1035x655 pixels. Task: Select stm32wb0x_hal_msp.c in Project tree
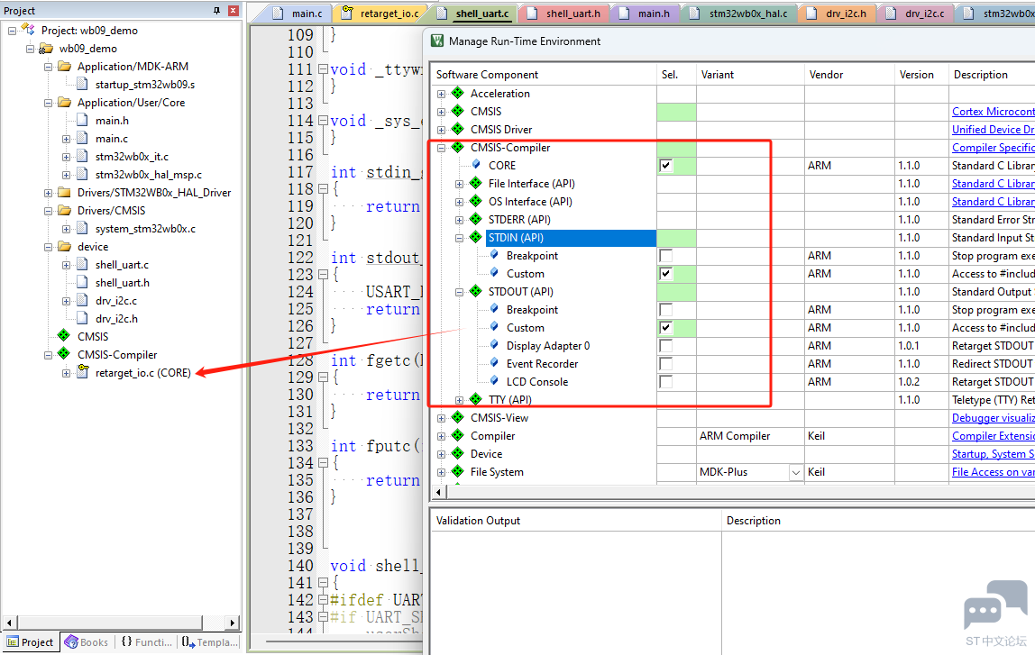[148, 175]
